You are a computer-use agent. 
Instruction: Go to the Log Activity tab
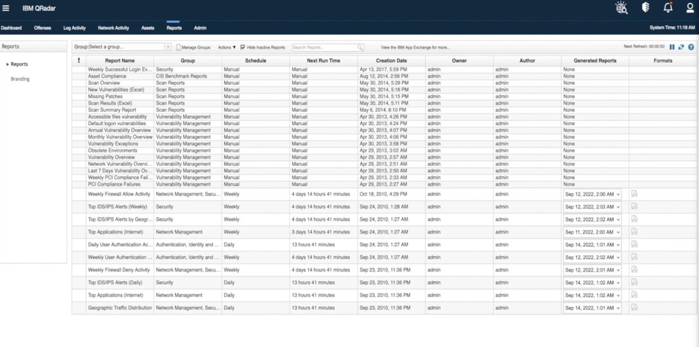point(75,28)
